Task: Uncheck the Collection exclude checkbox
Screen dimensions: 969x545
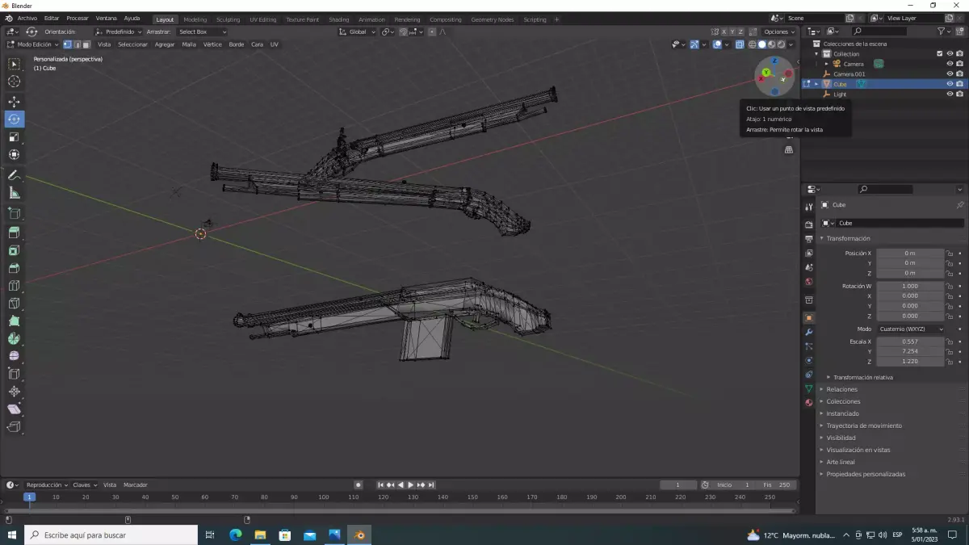Action: pyautogui.click(x=939, y=54)
